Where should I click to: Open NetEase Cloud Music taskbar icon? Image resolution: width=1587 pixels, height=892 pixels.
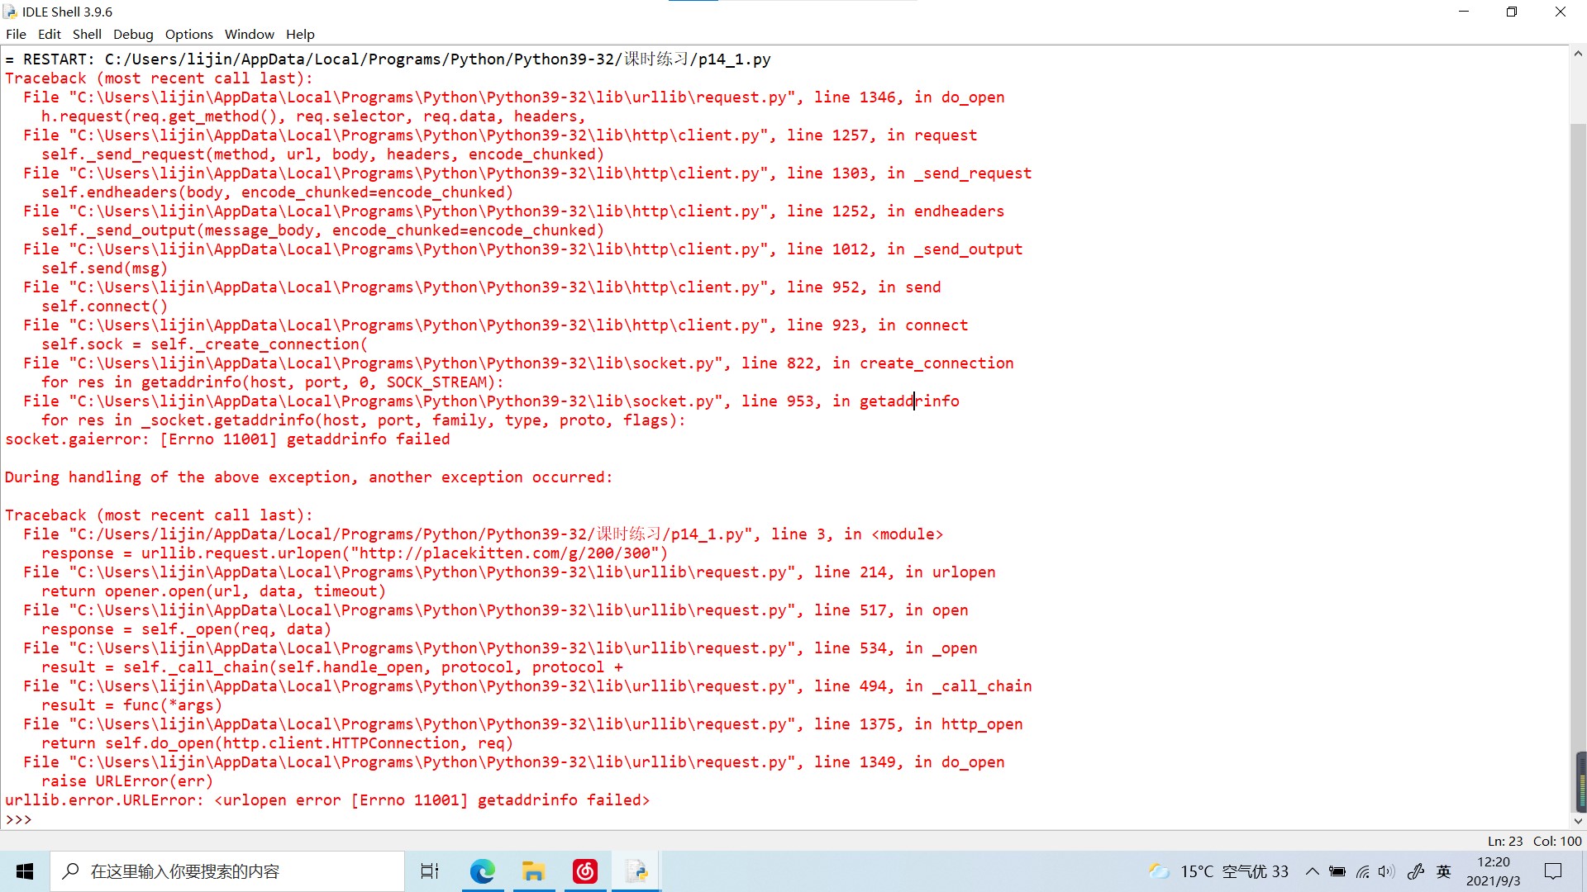pos(585,871)
